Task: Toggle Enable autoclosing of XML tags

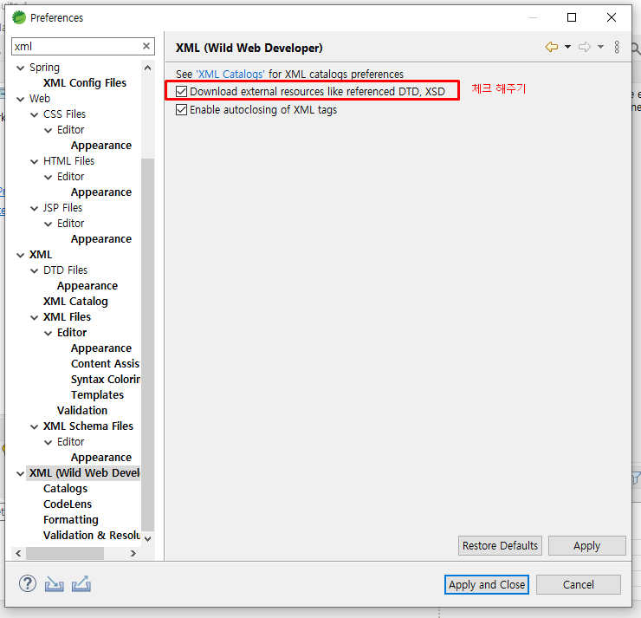Action: (x=182, y=109)
